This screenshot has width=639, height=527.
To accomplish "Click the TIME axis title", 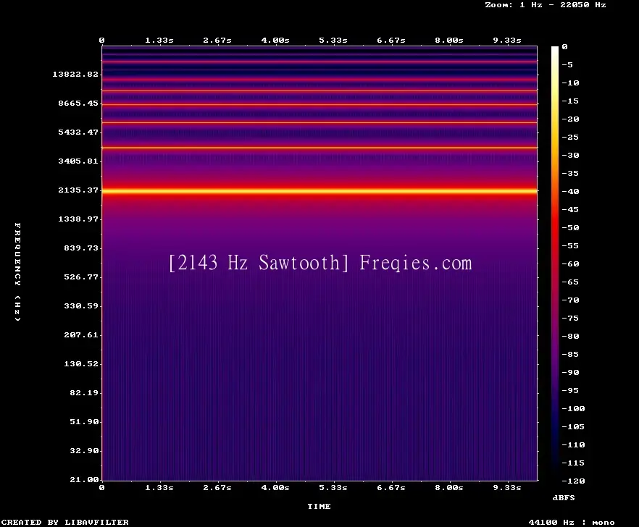I will tap(319, 506).
